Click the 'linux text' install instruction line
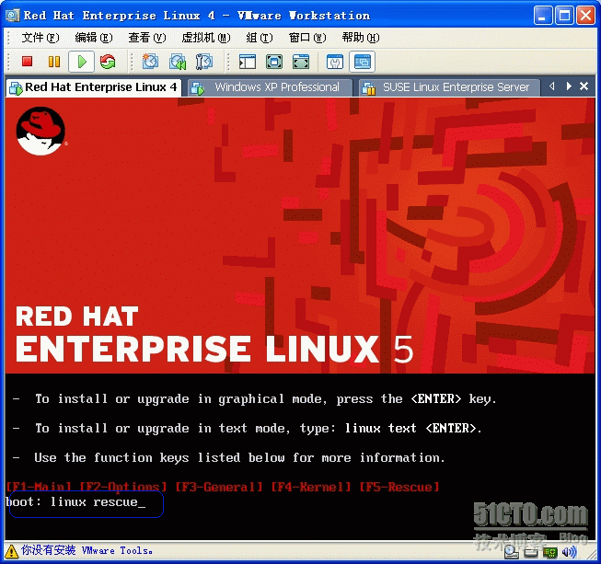601x564 pixels. (248, 429)
